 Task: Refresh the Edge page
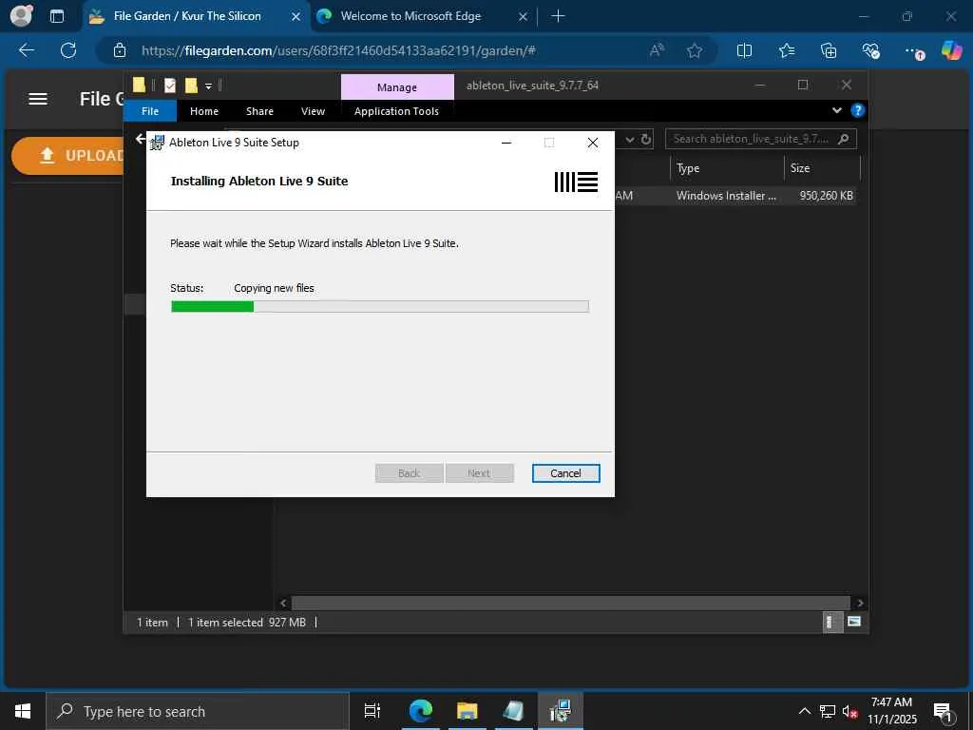(68, 50)
